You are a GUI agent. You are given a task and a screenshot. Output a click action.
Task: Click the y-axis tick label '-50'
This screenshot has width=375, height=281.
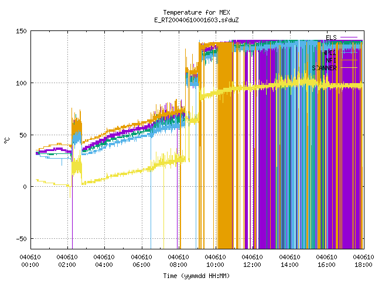pyautogui.click(x=21, y=239)
